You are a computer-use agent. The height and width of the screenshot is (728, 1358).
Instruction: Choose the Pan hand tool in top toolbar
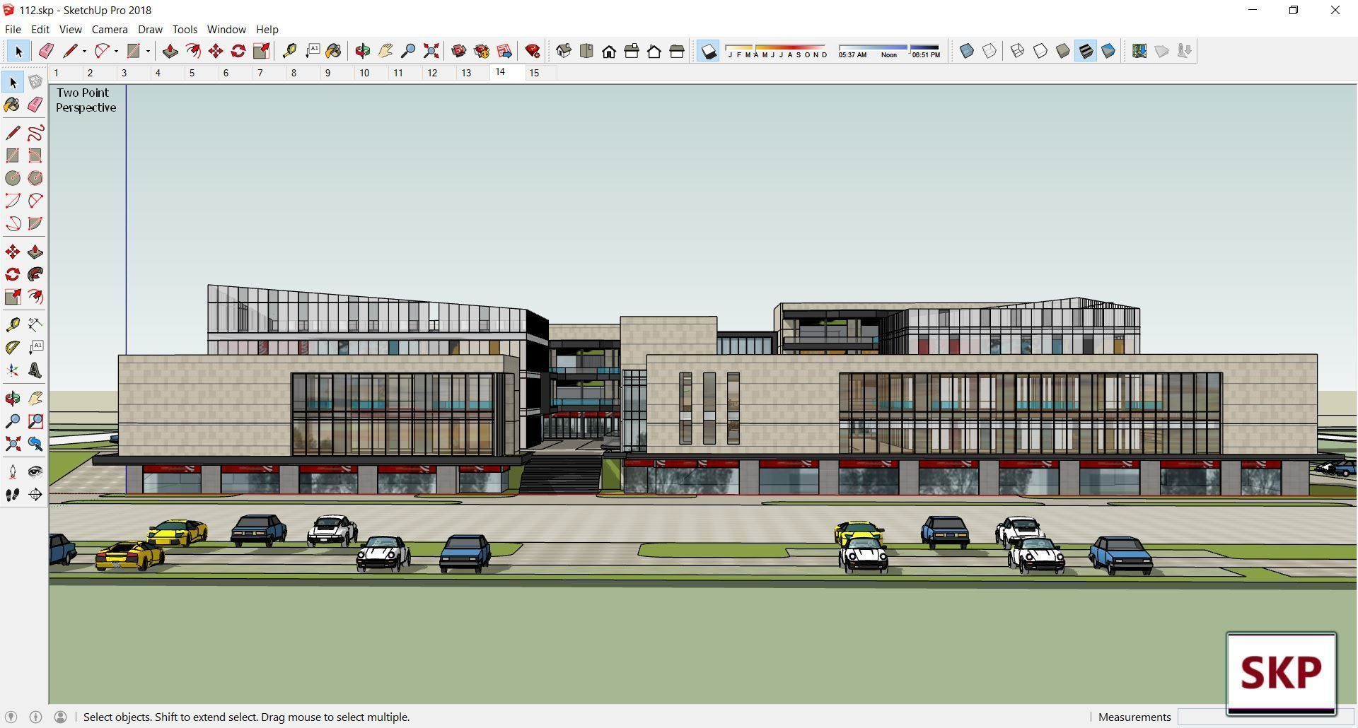point(385,51)
